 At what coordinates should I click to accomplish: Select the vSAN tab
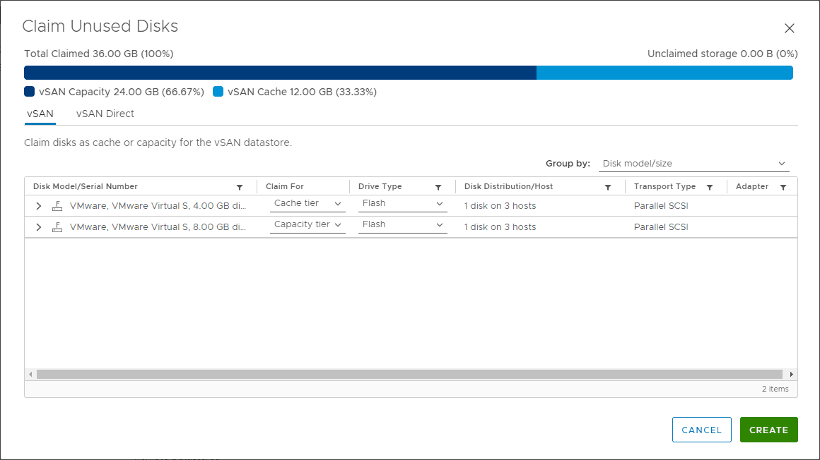(40, 114)
